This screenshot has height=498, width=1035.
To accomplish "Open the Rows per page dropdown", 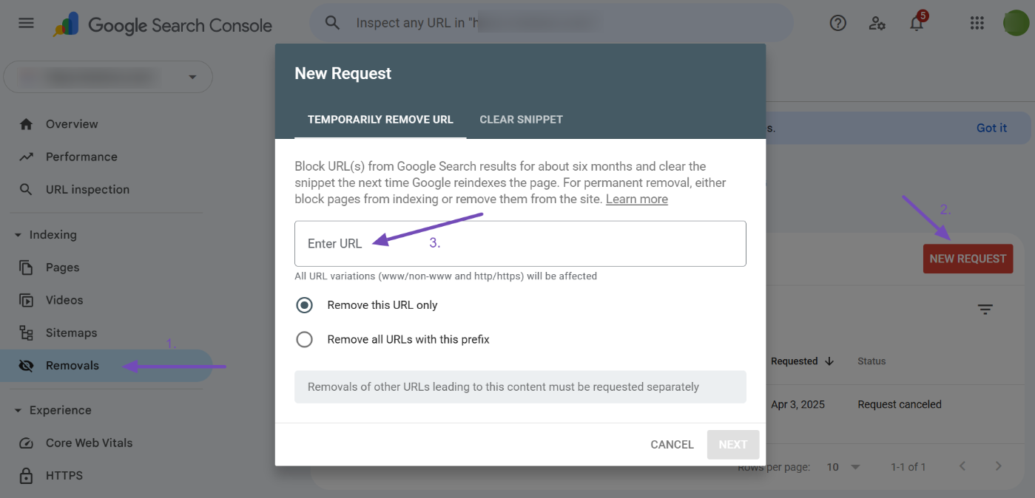I will click(x=844, y=467).
